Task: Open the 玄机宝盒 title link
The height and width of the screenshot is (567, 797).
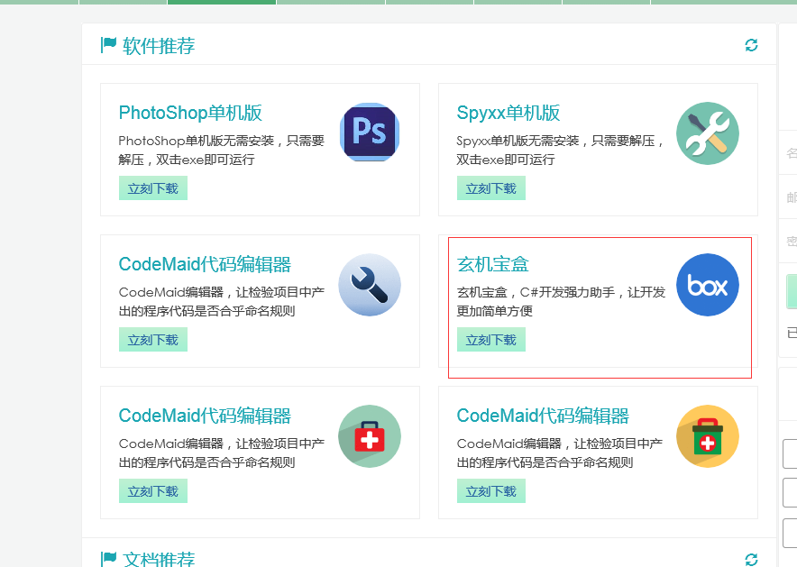Action: pyautogui.click(x=492, y=264)
